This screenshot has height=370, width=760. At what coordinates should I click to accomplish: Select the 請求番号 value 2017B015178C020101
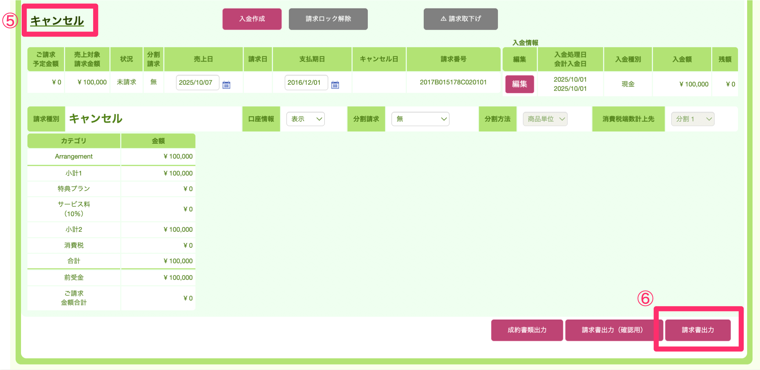(453, 82)
